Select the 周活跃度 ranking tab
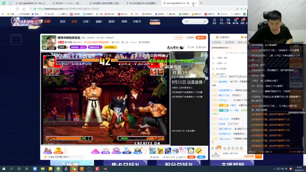 click(229, 42)
